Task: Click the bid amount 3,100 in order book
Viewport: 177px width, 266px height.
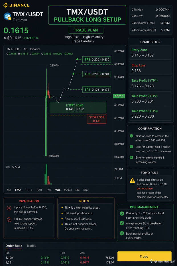Action: pyautogui.click(x=9, y=257)
